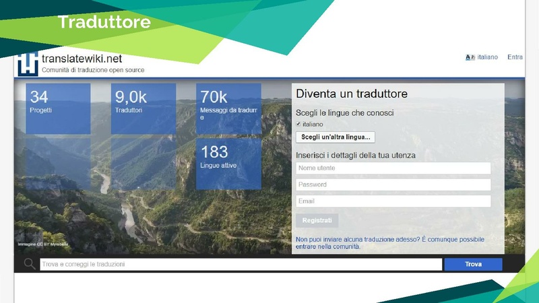Click into the Password field
Screen dimensions: 539x303
[x=393, y=184]
